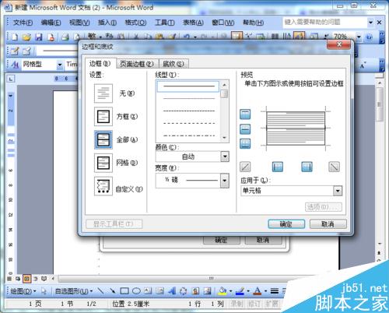389x313 pixels.
Task: Open the 绘图(D) drawing menu
Action: (23, 291)
